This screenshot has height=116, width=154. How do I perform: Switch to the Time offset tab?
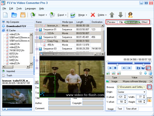[x=131, y=109]
